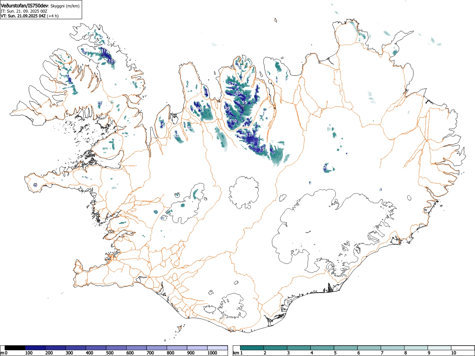Click the 6–7 km legend color block
The width and height of the screenshot is (475, 356).
click(x=370, y=348)
